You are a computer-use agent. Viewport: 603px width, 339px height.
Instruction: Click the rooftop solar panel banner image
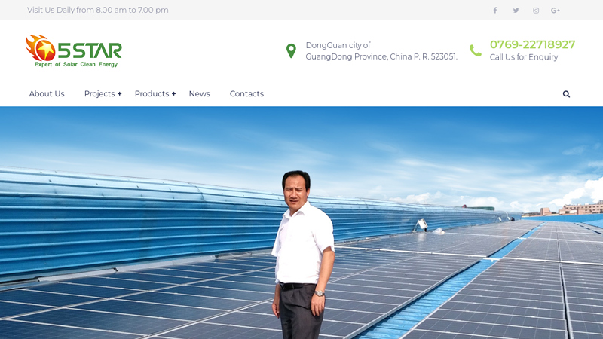point(301,223)
